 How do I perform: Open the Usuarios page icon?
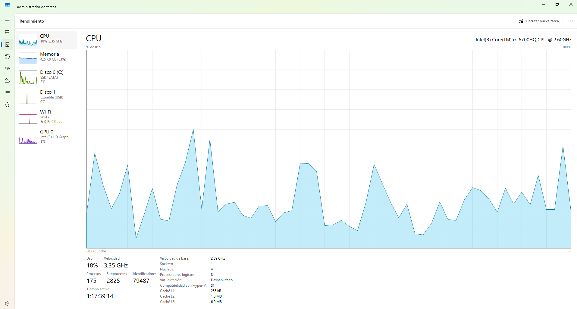tap(7, 81)
